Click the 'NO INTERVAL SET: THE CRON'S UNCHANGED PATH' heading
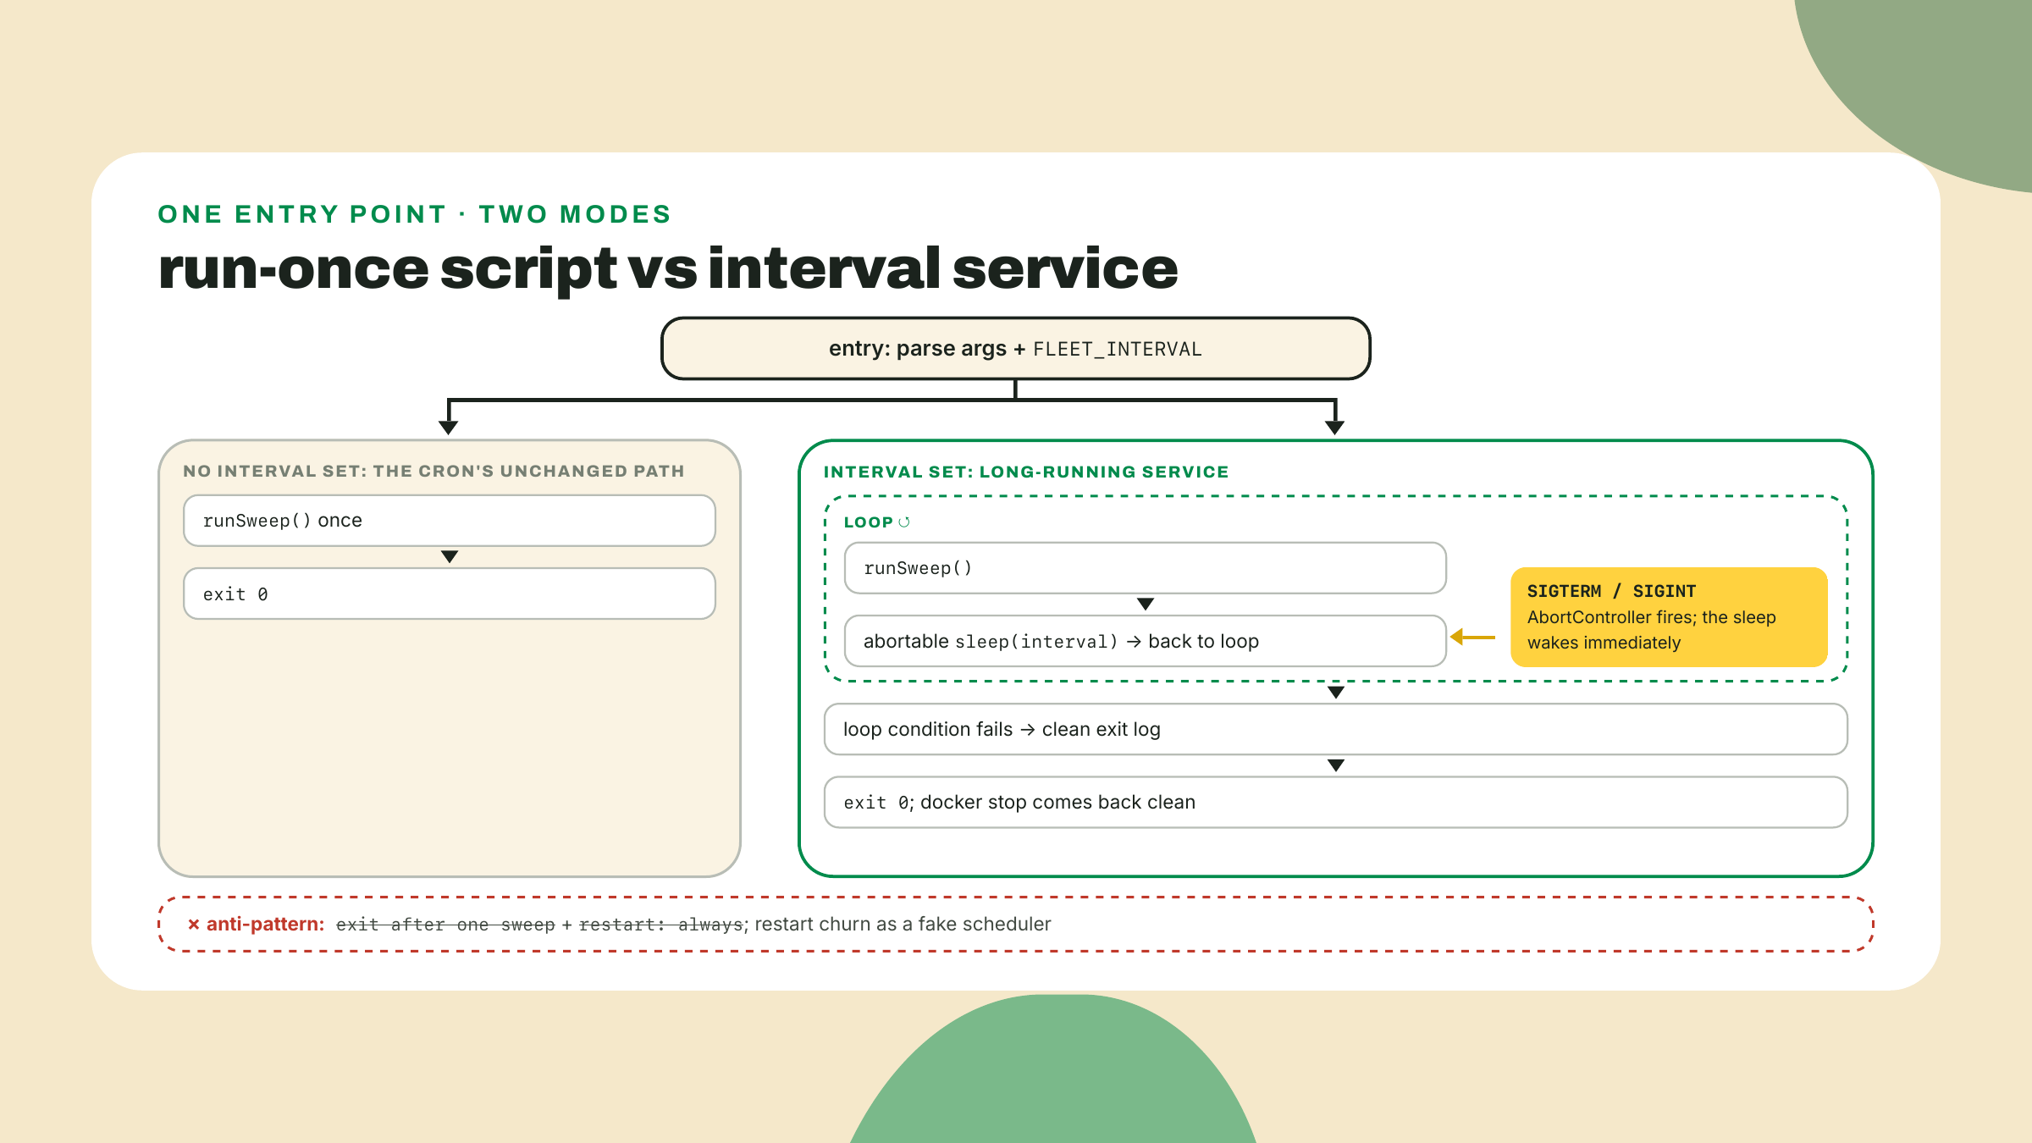Image resolution: width=2032 pixels, height=1143 pixels. pos(434,472)
